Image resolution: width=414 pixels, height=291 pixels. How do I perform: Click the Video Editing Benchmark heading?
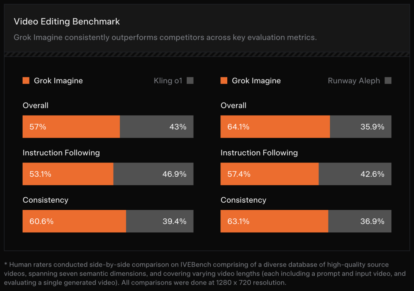[67, 22]
